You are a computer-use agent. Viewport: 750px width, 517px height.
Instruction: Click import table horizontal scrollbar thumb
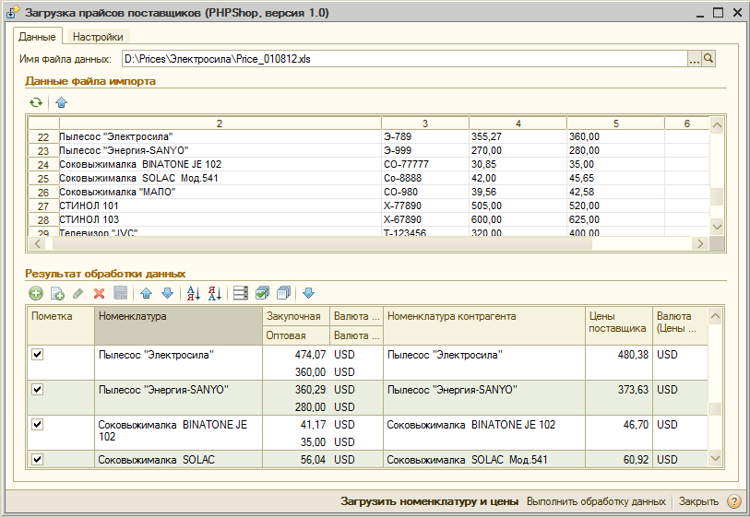point(322,243)
